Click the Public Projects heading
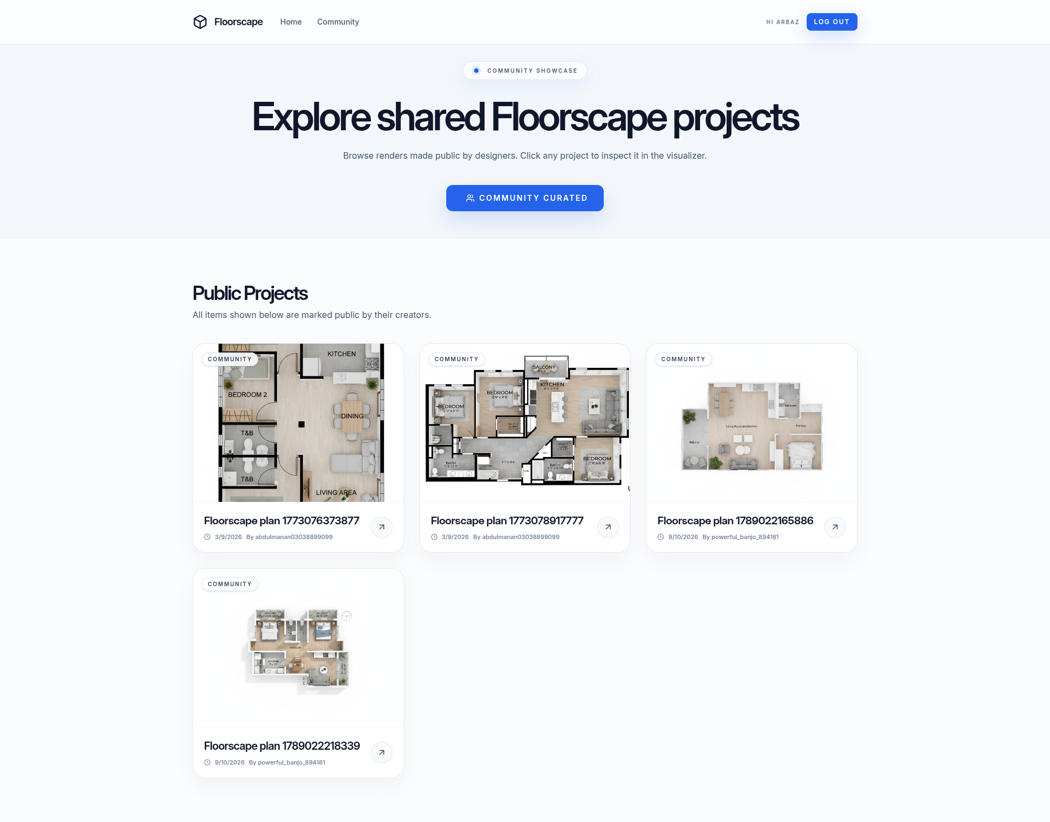Screen dimensions: 1050x822 coord(250,293)
